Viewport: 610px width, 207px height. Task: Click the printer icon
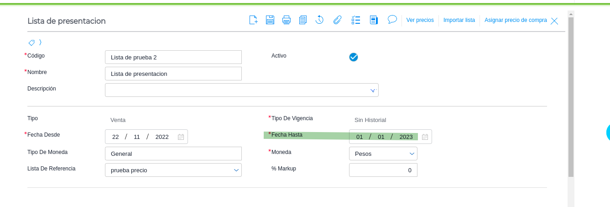[x=287, y=20]
